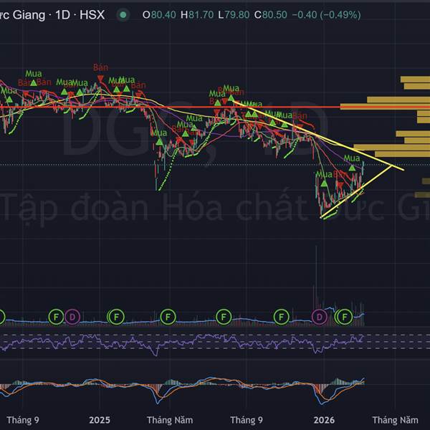Viewport: 430px width, 430px height.
Task: Select the Mua signal at the 2026 low
Action: click(324, 183)
